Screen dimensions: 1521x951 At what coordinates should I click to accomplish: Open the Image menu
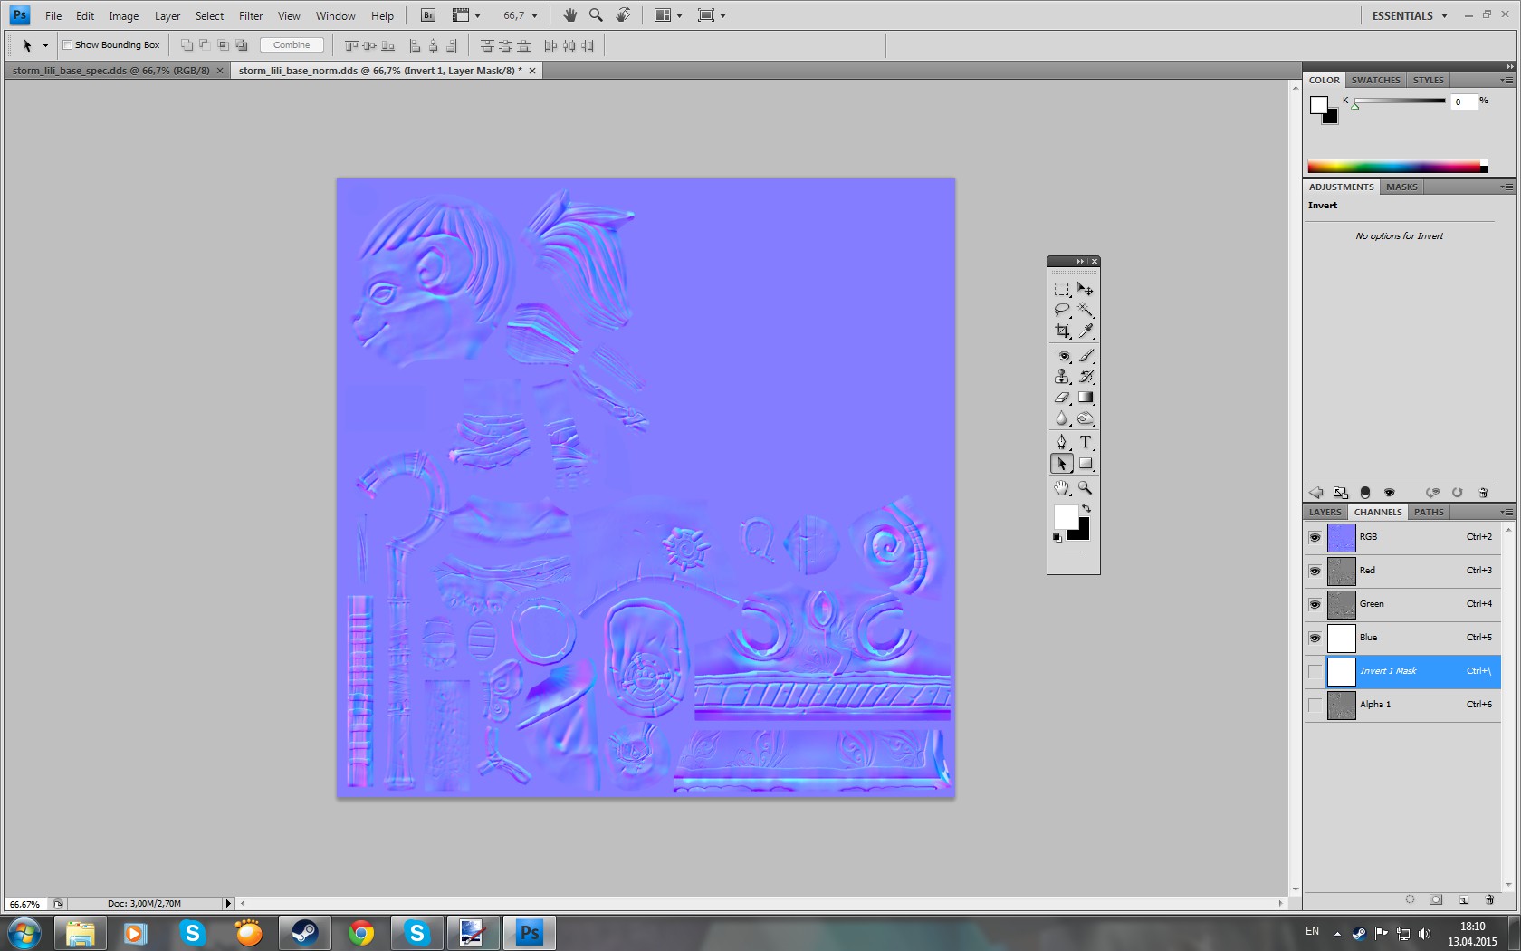coord(123,15)
